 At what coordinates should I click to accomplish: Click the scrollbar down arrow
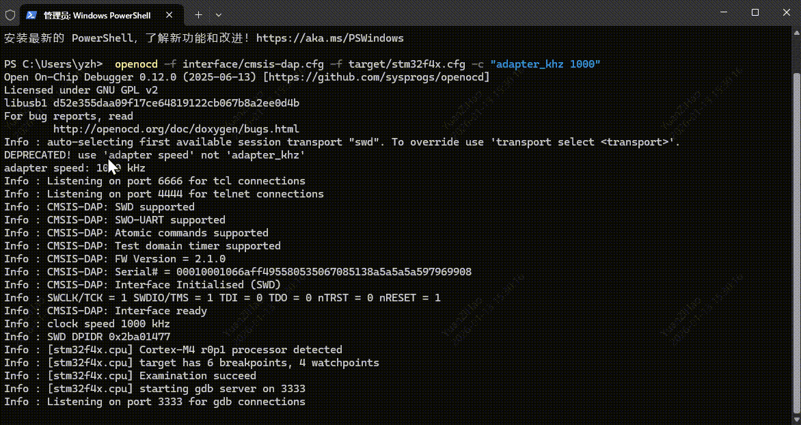point(796,419)
